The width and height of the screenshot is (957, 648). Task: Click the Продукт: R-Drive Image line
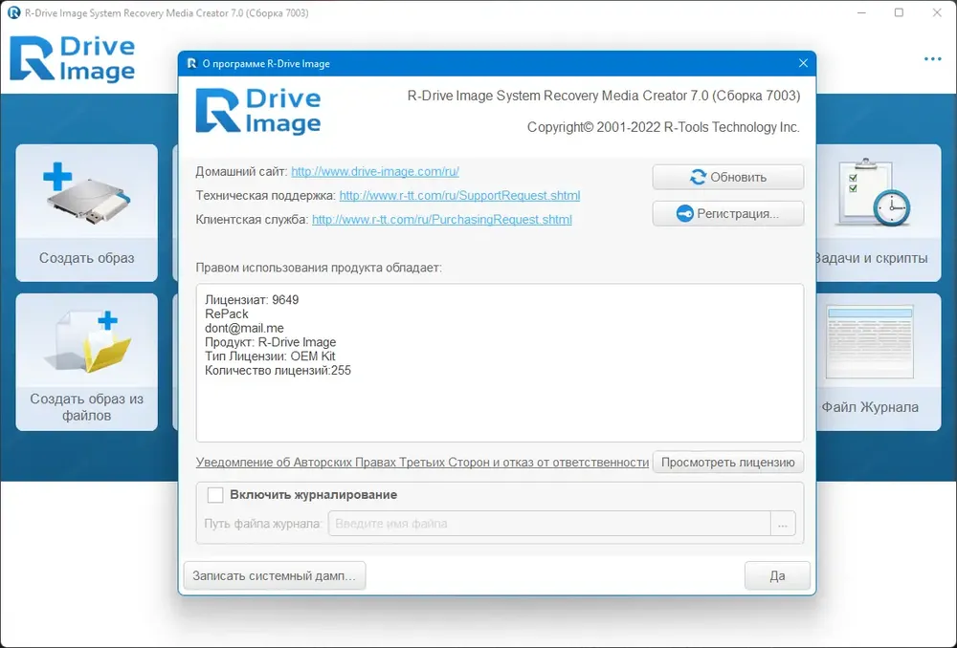[x=271, y=342]
